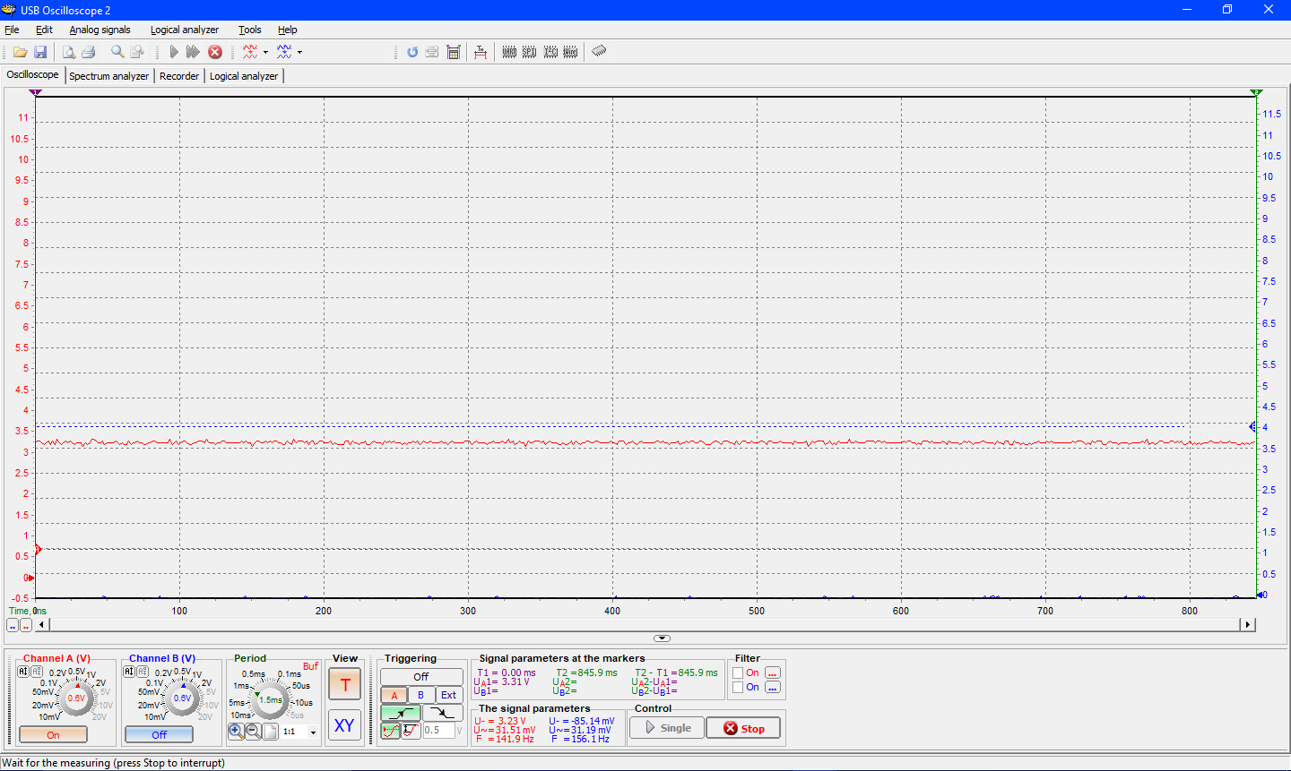Viewport: 1291px width, 771px height.
Task: Select the XY view mode
Action: point(344,725)
